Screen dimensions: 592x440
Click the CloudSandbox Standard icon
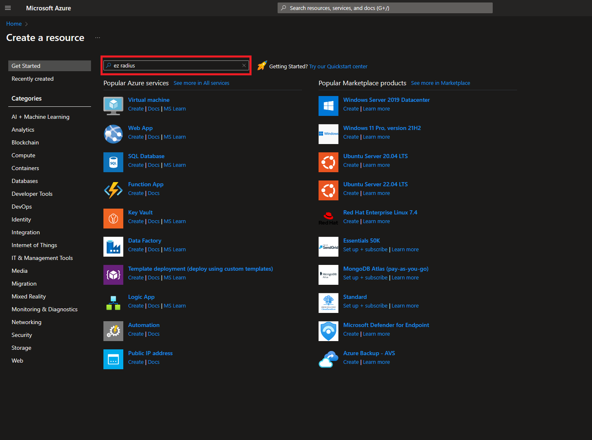pyautogui.click(x=328, y=303)
